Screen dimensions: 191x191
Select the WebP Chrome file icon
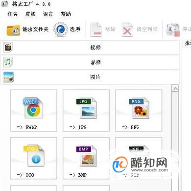pyautogui.click(x=33, y=108)
